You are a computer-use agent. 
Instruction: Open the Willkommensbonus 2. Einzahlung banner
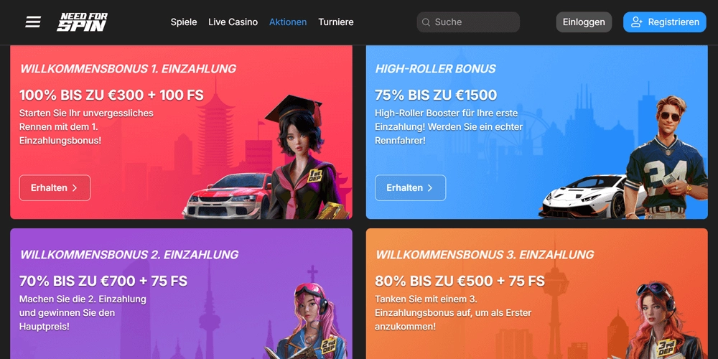182,294
